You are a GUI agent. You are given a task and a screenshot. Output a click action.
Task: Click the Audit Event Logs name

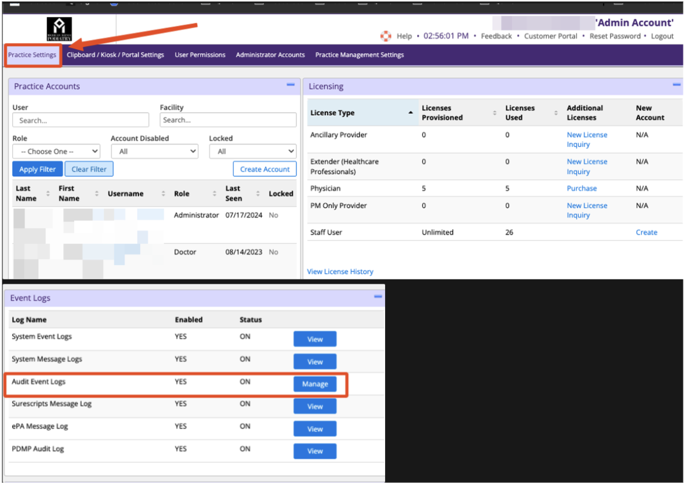38,381
